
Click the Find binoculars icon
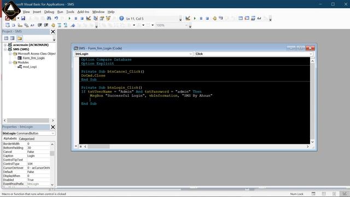[x=49, y=18]
